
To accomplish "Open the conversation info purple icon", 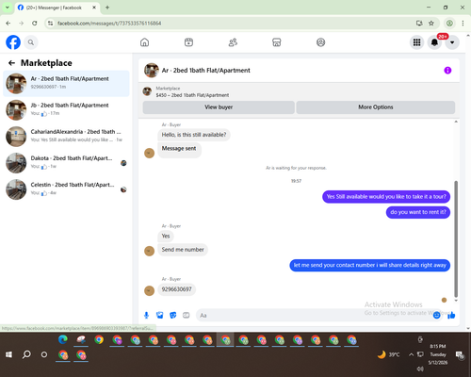I will pyautogui.click(x=447, y=71).
